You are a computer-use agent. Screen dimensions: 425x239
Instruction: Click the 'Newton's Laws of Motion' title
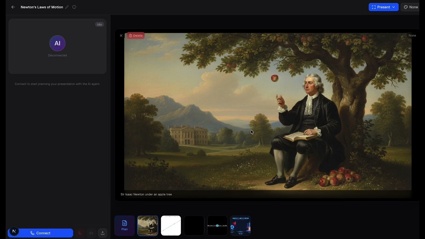tap(42, 7)
